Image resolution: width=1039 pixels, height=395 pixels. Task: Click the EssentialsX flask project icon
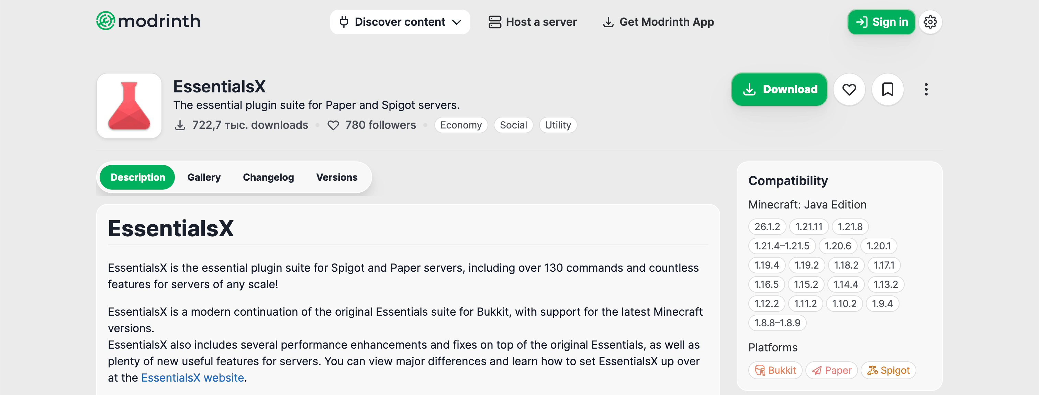(129, 105)
